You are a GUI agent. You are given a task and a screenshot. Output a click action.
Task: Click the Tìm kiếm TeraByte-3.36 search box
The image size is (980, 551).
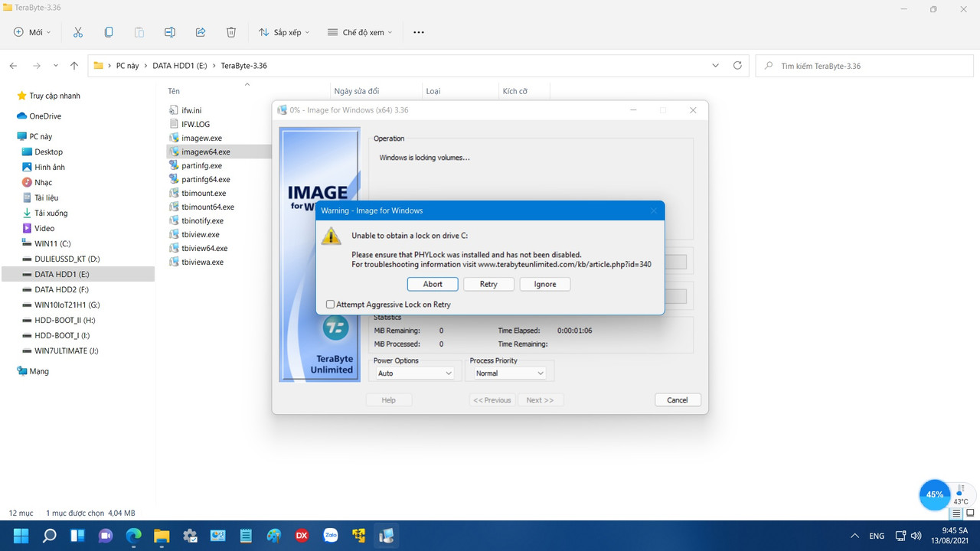point(864,66)
